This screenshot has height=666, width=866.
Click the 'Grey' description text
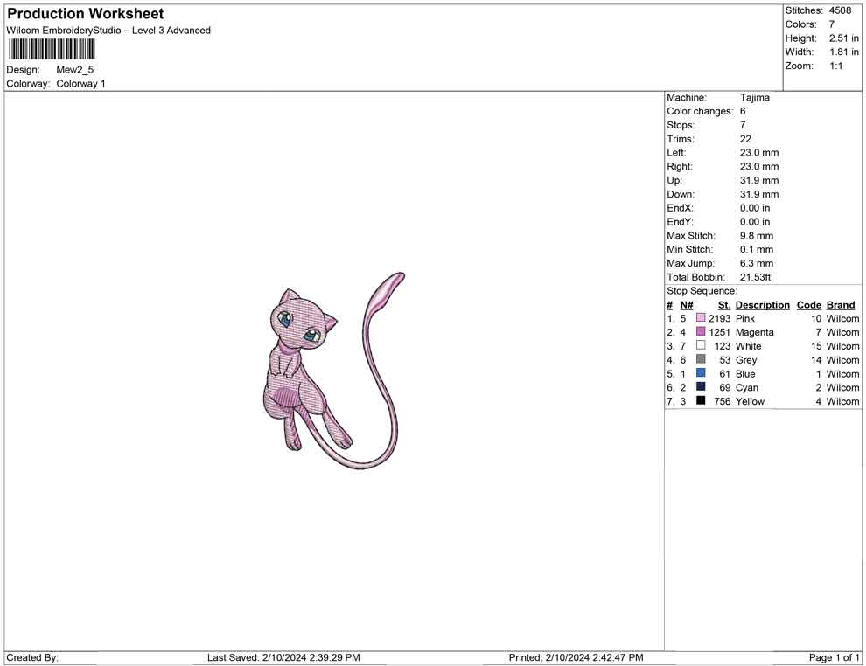[x=746, y=360]
